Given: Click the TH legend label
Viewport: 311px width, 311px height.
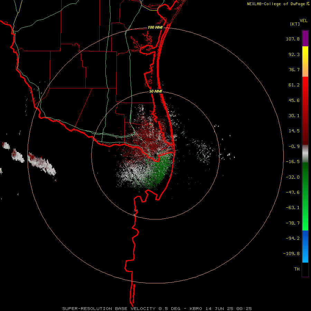Looking at the screenshot, I should pyautogui.click(x=297, y=269).
